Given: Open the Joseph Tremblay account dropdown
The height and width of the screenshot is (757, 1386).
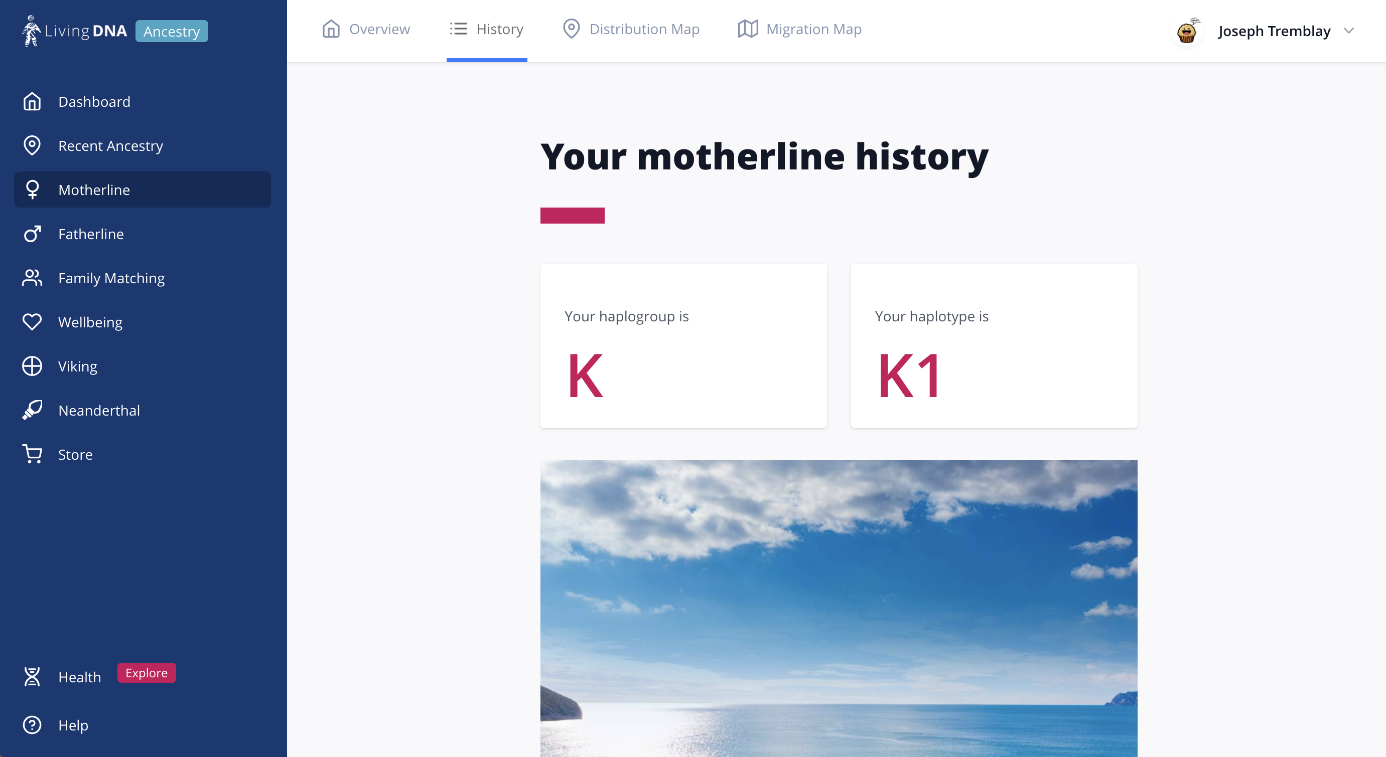Looking at the screenshot, I should pos(1273,31).
